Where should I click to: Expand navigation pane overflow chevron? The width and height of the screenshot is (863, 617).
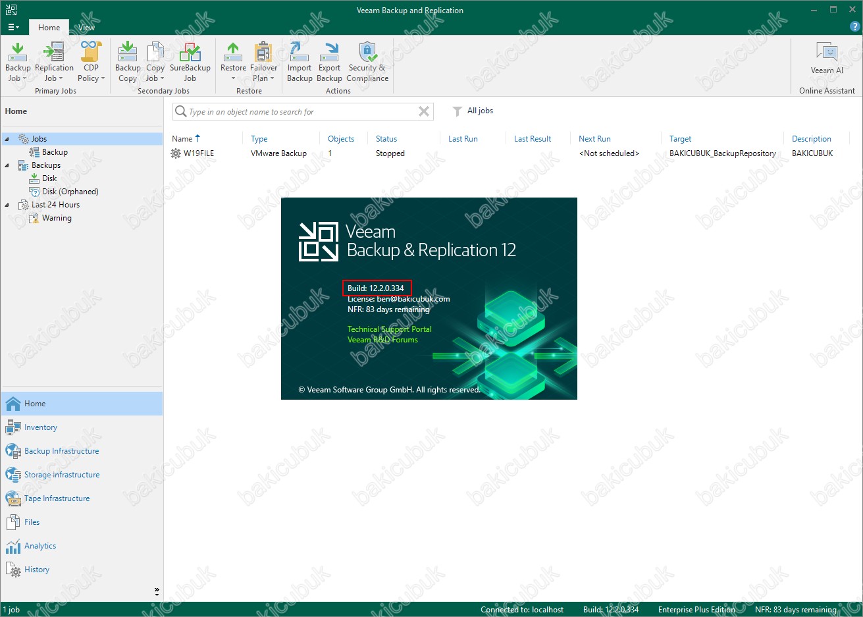pos(157,591)
